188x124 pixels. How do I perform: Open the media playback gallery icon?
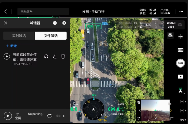click(180, 76)
